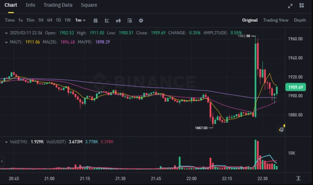Switch to Trading View chart mode
Image resolution: width=313 pixels, height=185 pixels.
coord(275,20)
